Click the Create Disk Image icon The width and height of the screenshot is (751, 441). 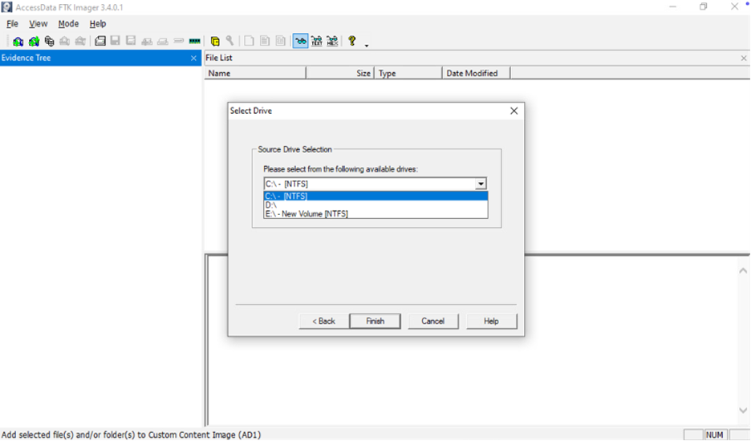coord(100,41)
